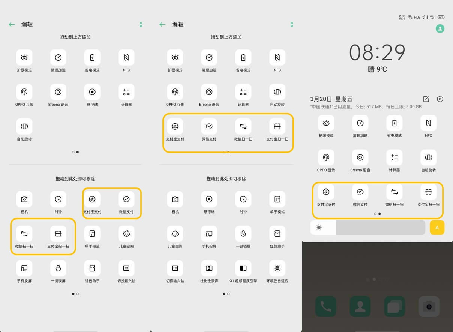Viewport: 453px width, 332px height.
Task: Tap 支付宝支付 in the right notification panel
Action: (326, 192)
